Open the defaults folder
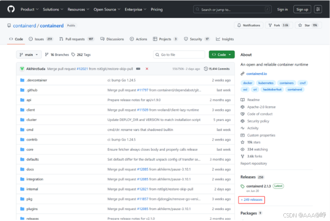This screenshot has height=221, width=330. pos(33,159)
